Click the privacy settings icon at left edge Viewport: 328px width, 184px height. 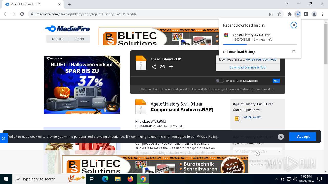tap(3, 138)
